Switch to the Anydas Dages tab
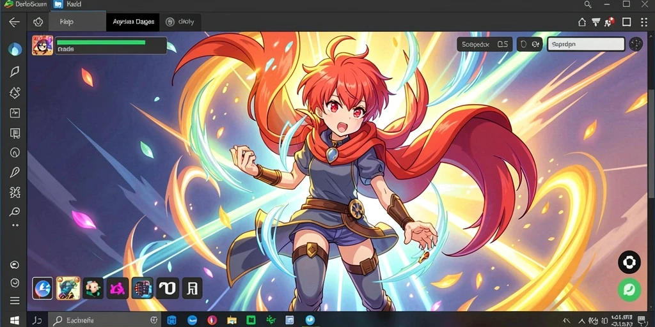Screen dimensions: 655x327 coord(133,22)
